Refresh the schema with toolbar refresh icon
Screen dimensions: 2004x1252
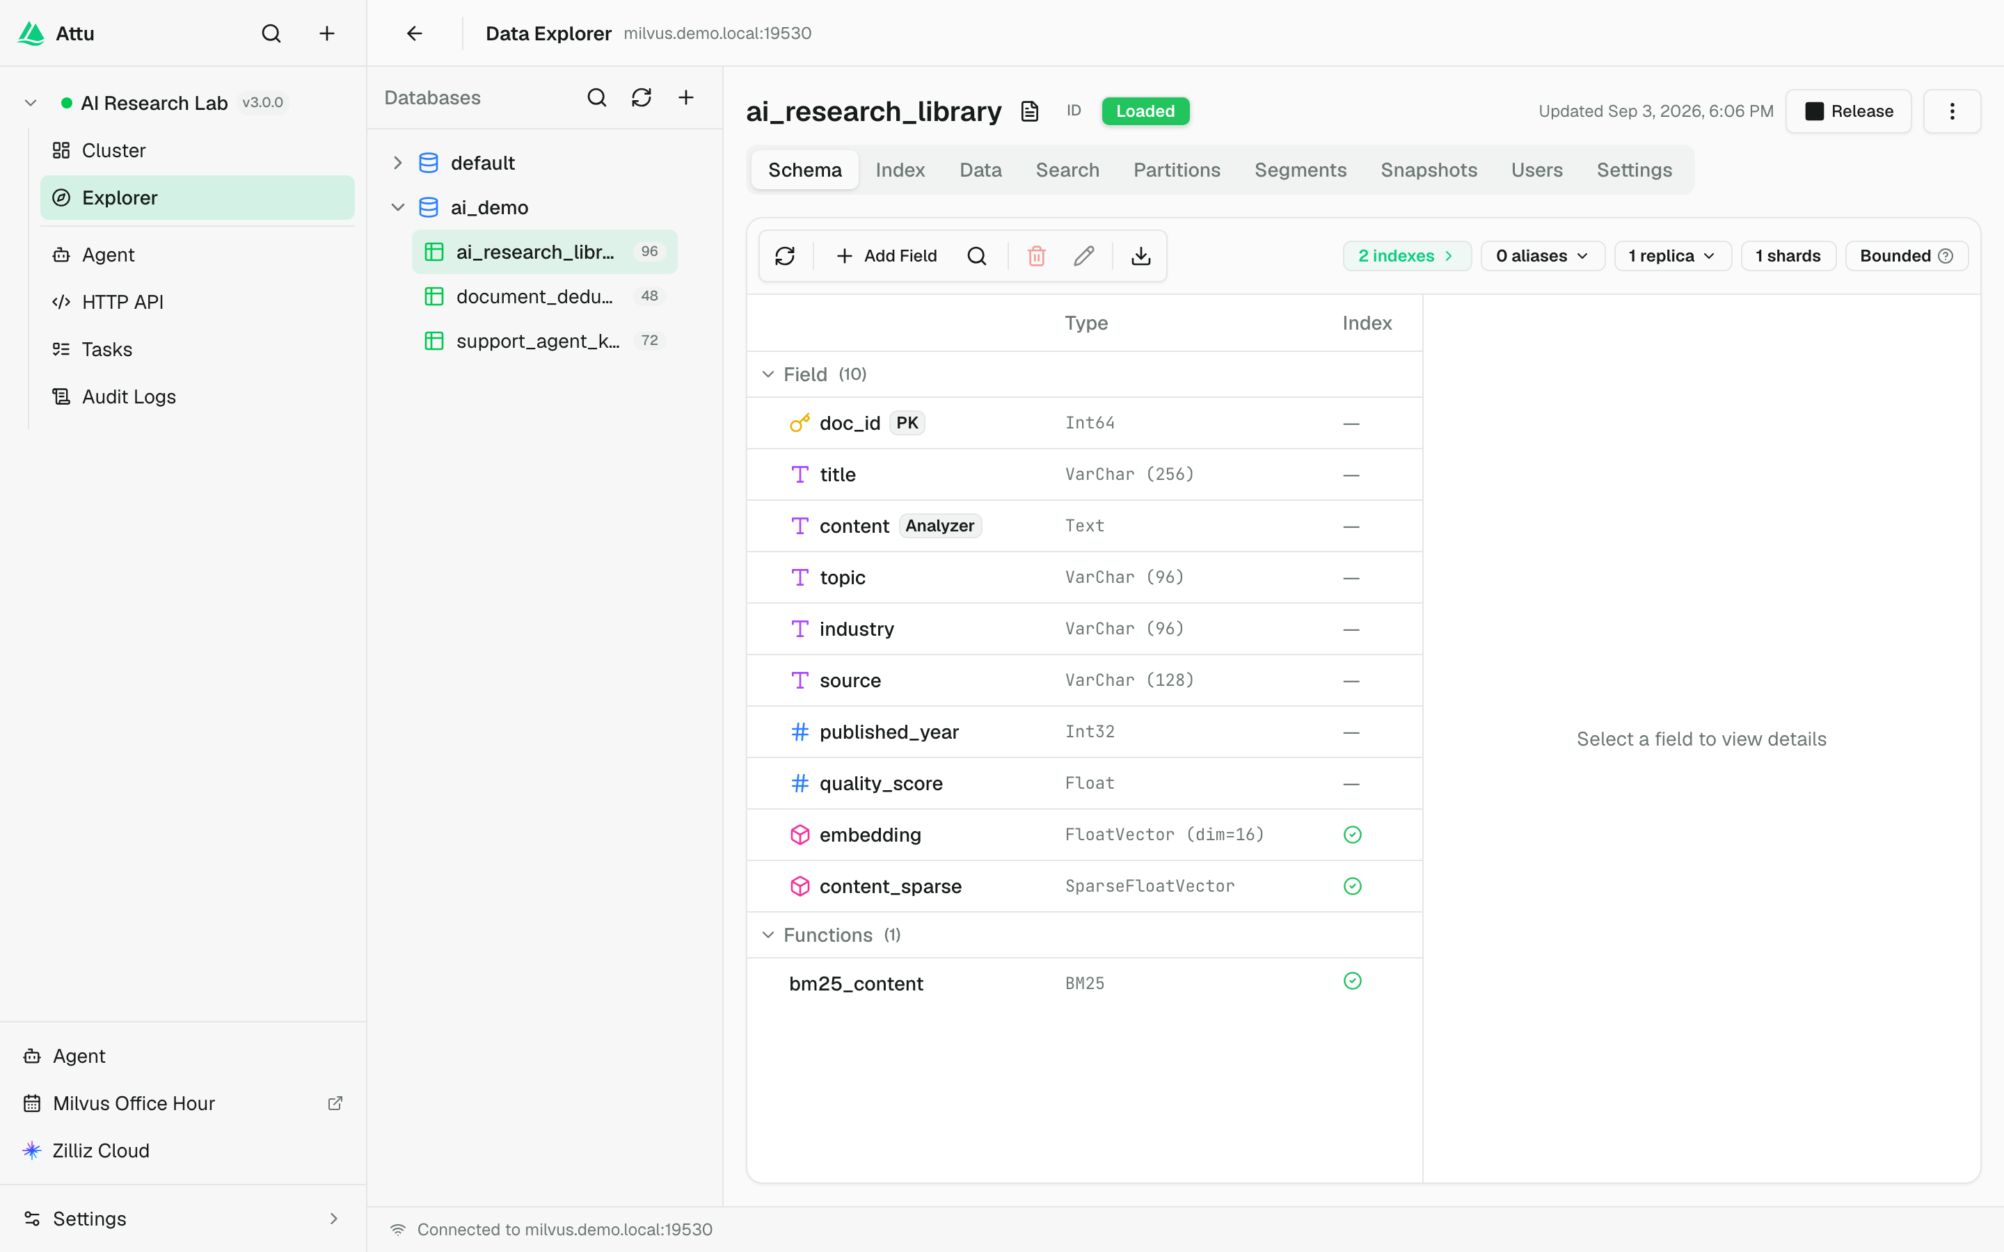coord(785,256)
